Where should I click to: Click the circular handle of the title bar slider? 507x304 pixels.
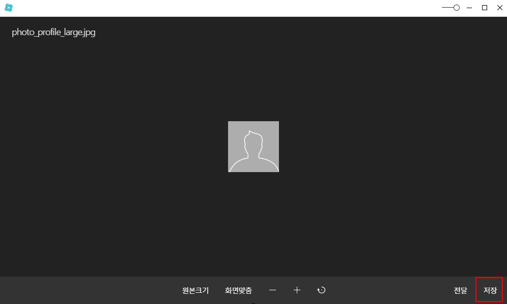click(x=457, y=8)
